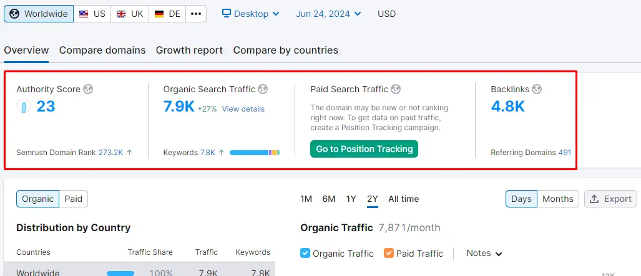Select the Months granularity toggle
641x276 pixels.
point(558,199)
